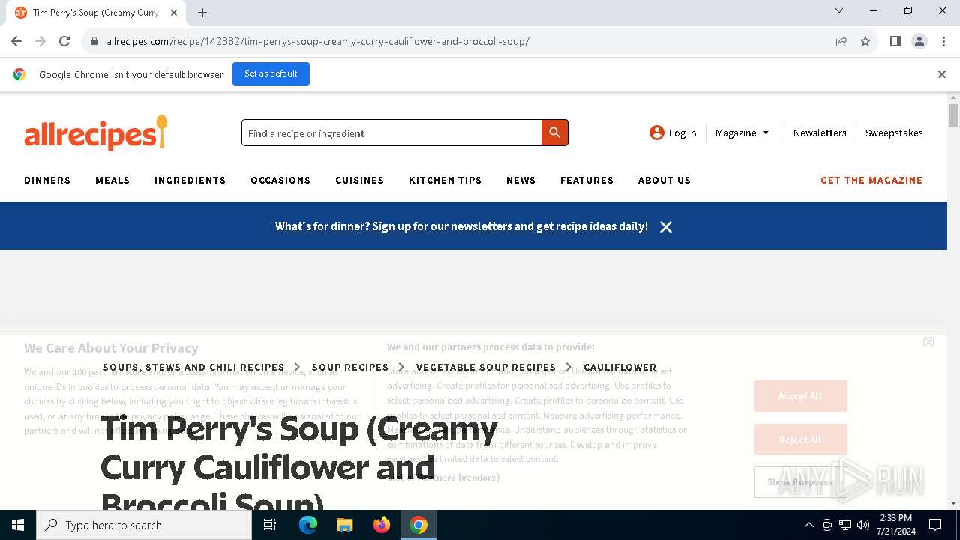
Task: Open the OCCASIONS menu
Action: coord(280,180)
